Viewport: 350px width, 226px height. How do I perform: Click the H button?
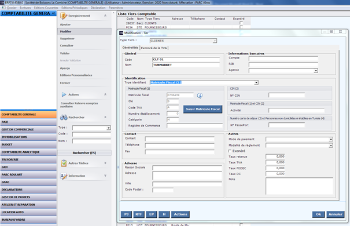pyautogui.click(x=164, y=214)
